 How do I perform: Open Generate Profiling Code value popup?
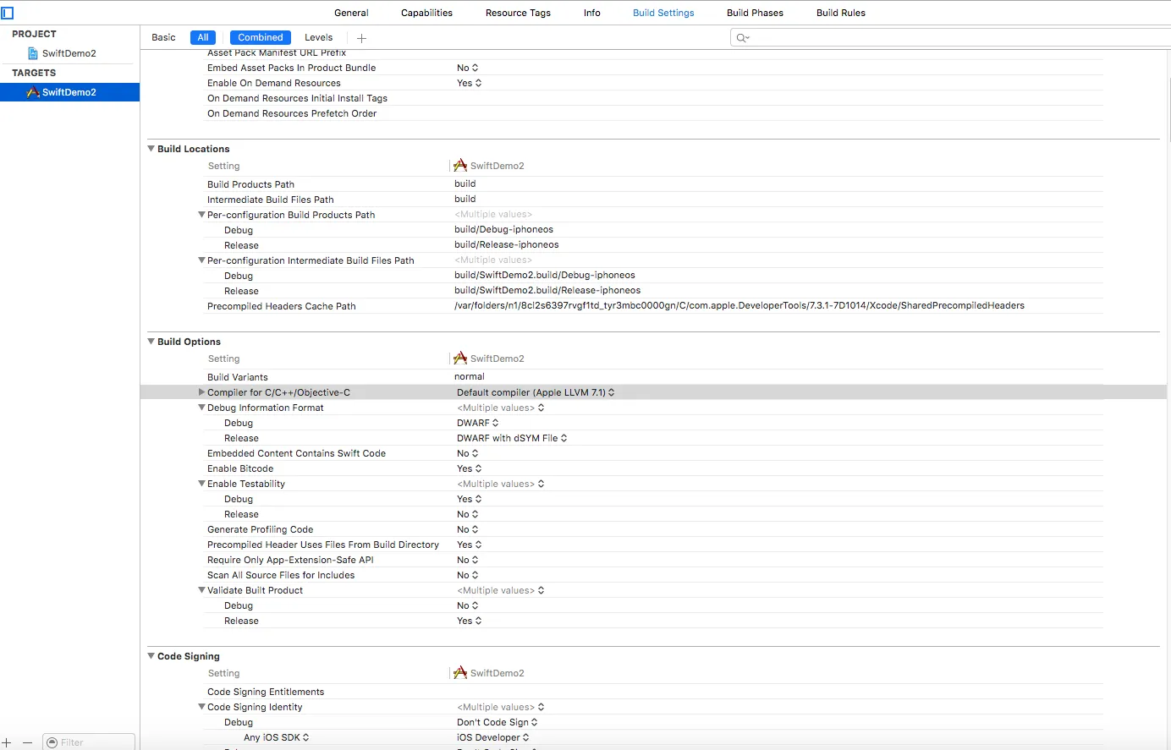point(468,529)
